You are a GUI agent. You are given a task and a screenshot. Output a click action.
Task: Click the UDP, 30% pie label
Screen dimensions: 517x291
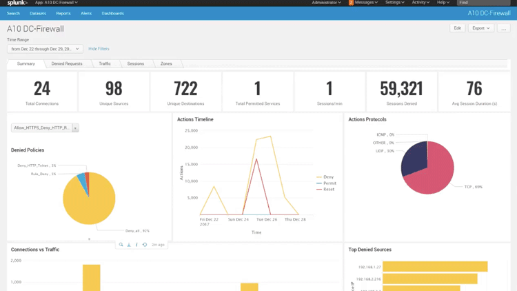coord(385,151)
